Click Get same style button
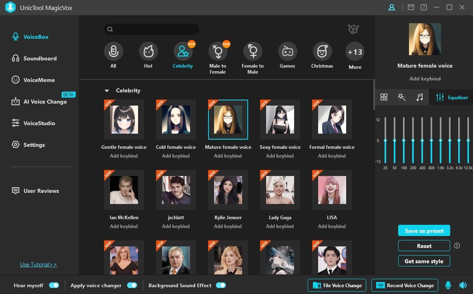This screenshot has height=294, width=473. coord(424,261)
